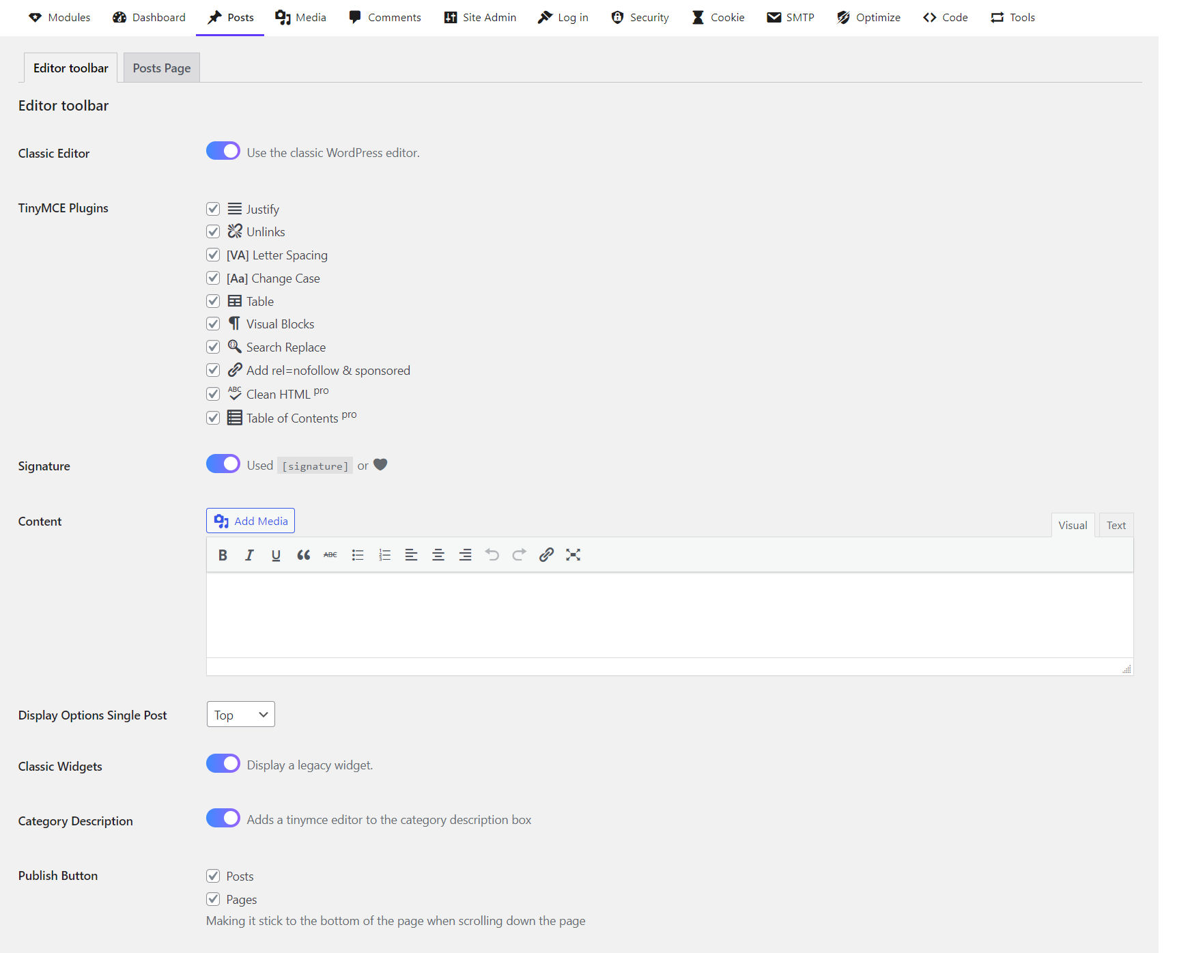Switch editor to Text mode

[1116, 525]
